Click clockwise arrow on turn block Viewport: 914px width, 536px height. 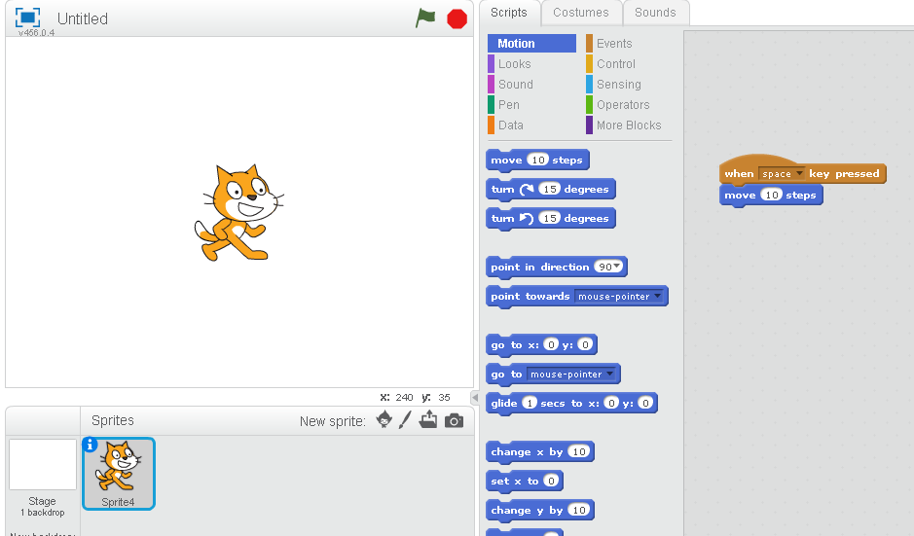point(527,189)
